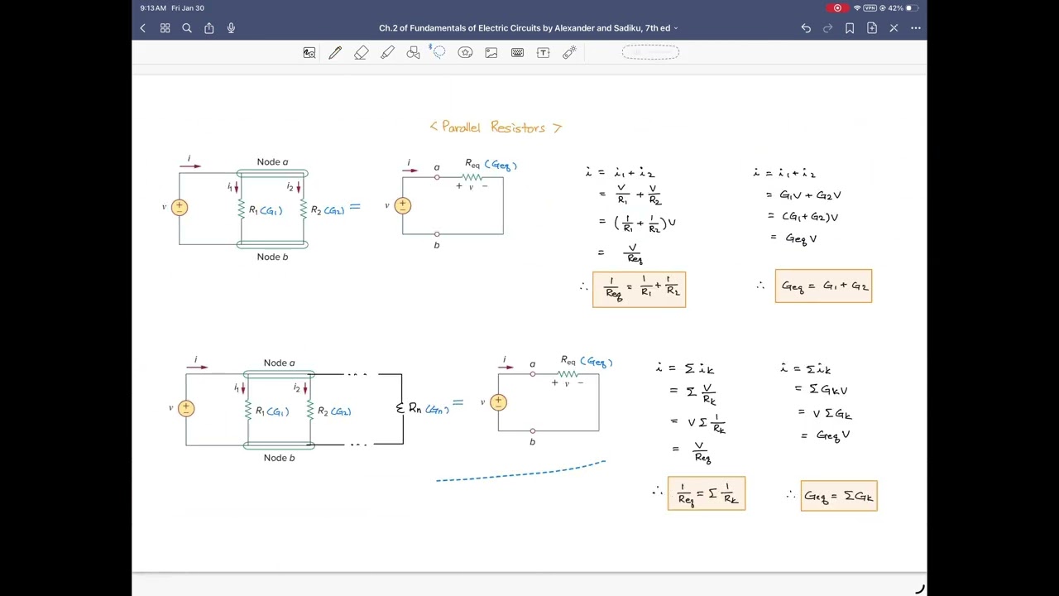The width and height of the screenshot is (1059, 596).
Task: Tap the Parallel Resistors heading
Action: (496, 127)
